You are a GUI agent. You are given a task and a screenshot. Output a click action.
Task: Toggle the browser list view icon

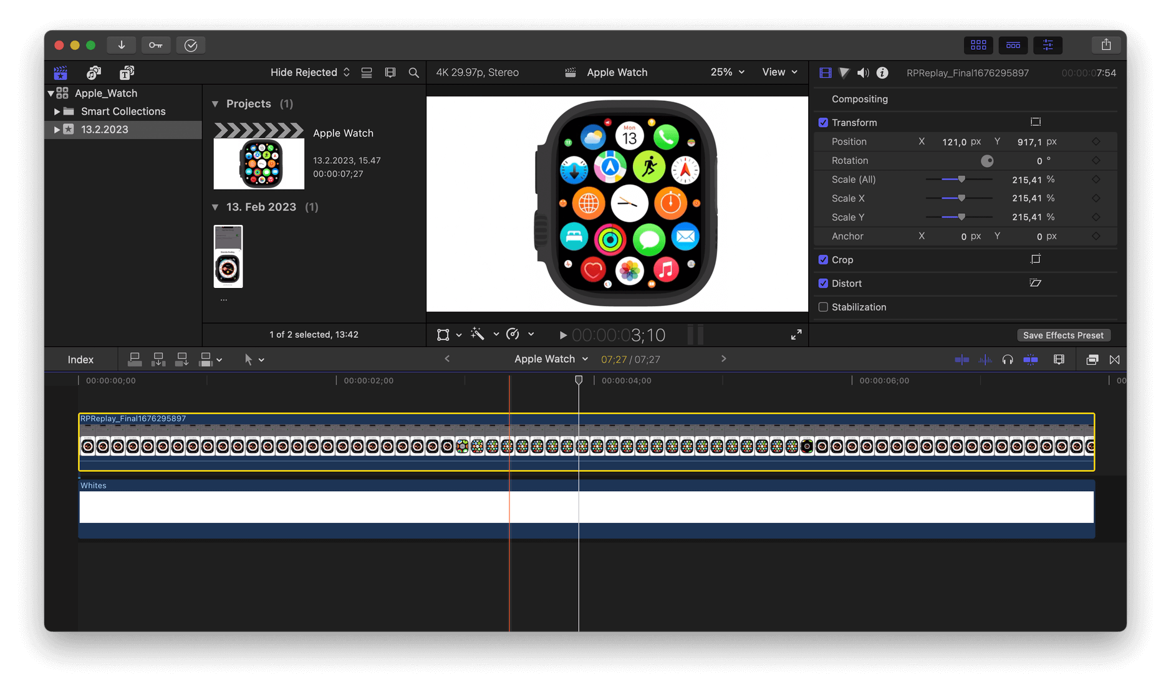[367, 73]
